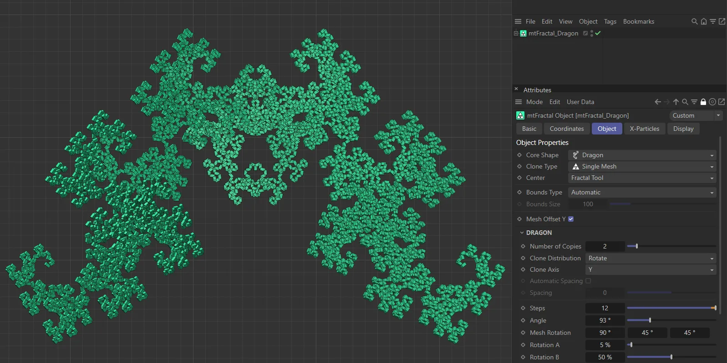Expand the mtFractal_Dragon tree node
Image resolution: width=727 pixels, height=363 pixels.
pyautogui.click(x=516, y=33)
